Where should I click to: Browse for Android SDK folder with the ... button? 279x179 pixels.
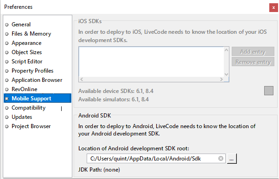(232, 159)
